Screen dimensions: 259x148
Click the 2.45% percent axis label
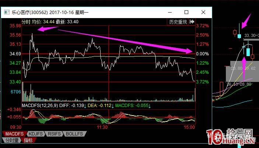coord(203,72)
